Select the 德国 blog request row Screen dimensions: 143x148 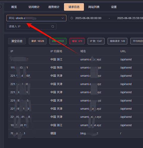[x=76, y=133]
